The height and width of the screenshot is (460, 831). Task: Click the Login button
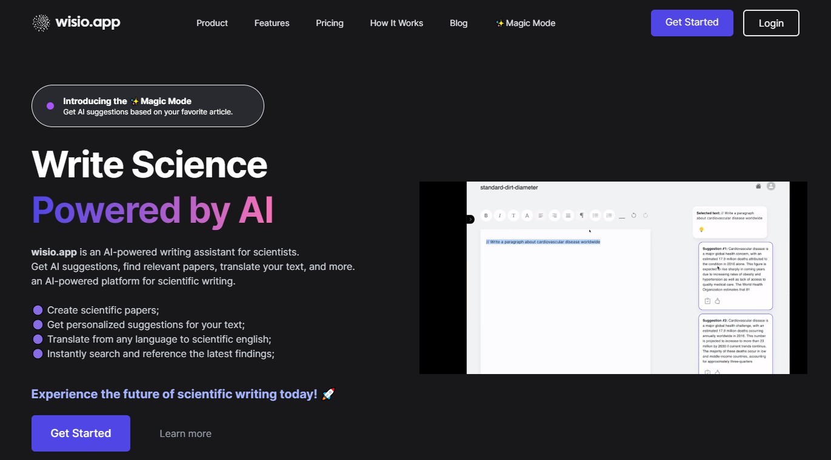coord(771,23)
